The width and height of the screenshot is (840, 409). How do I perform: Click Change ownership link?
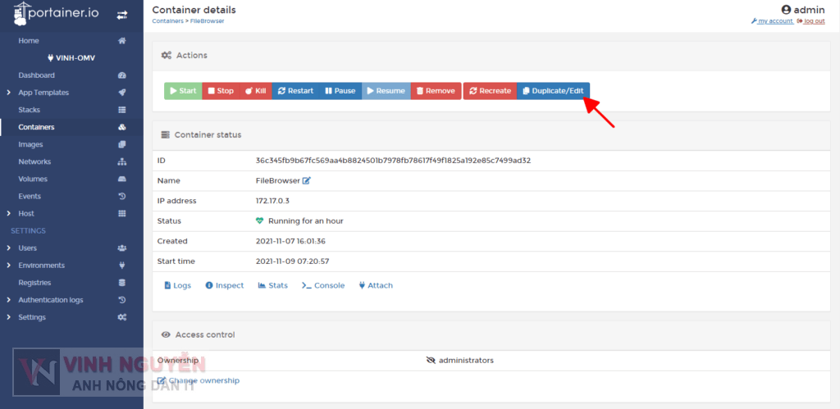coord(199,380)
